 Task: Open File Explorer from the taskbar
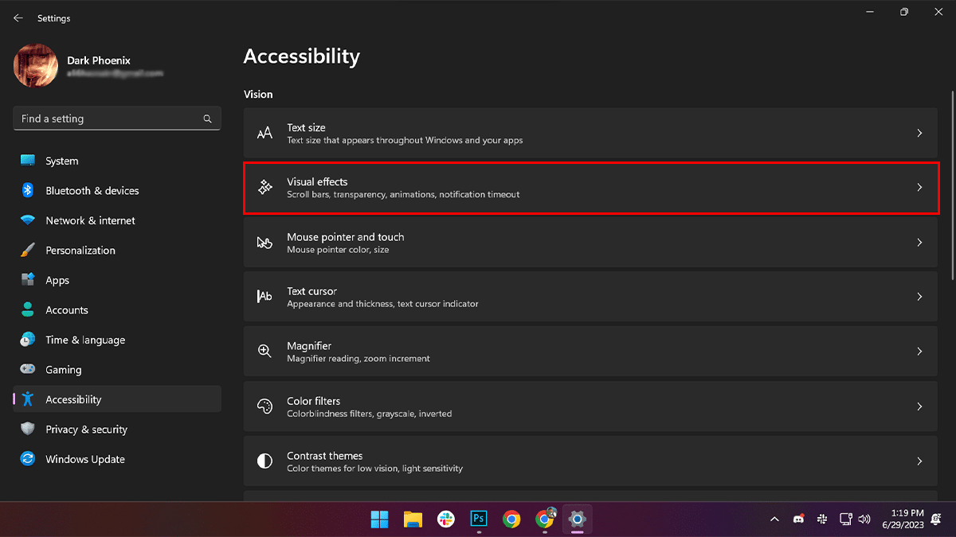click(x=413, y=519)
